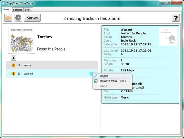Click the 192 kbps bit rate value
184x138 pixels.
127,70
